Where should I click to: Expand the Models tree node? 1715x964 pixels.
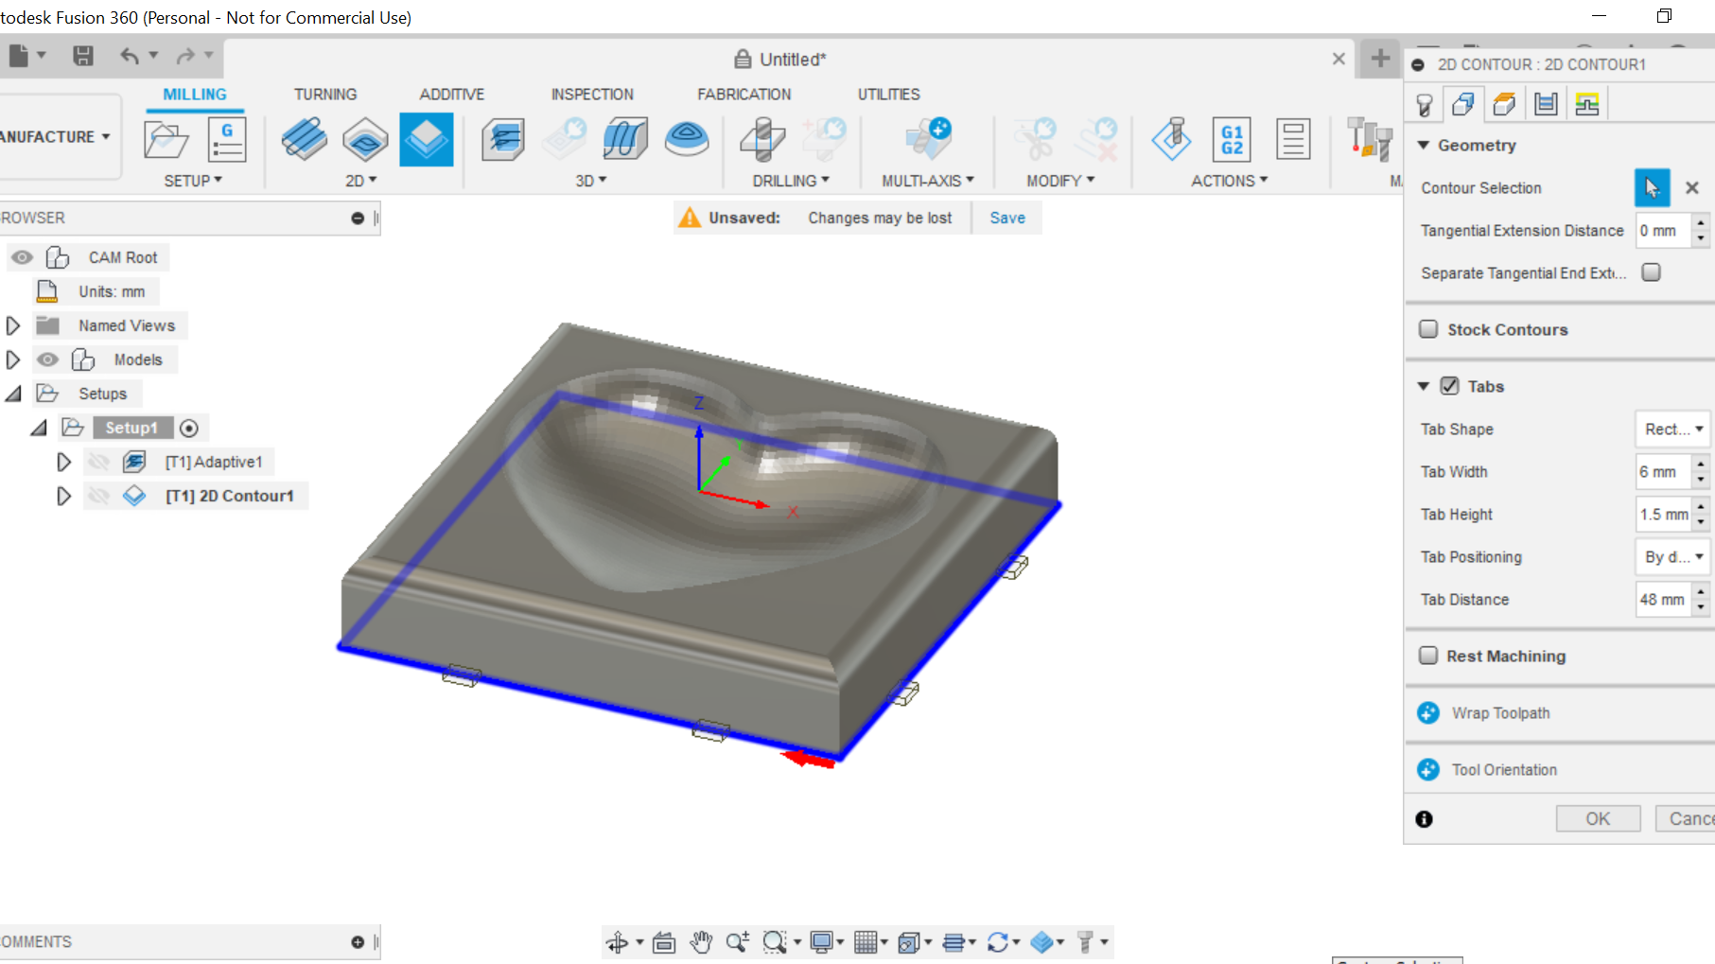tap(13, 359)
